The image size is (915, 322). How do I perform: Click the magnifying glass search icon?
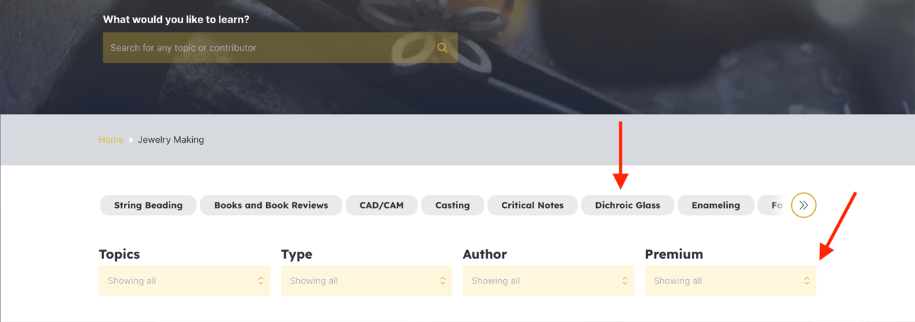(442, 48)
